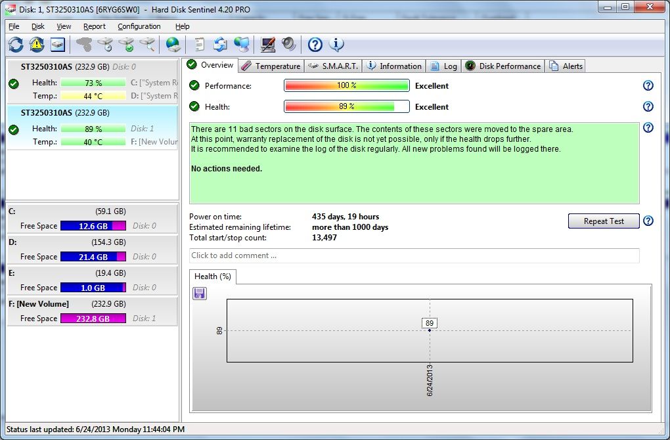670x440 pixels.
Task: Click the globe and monitor network icon
Action: [x=242, y=45]
